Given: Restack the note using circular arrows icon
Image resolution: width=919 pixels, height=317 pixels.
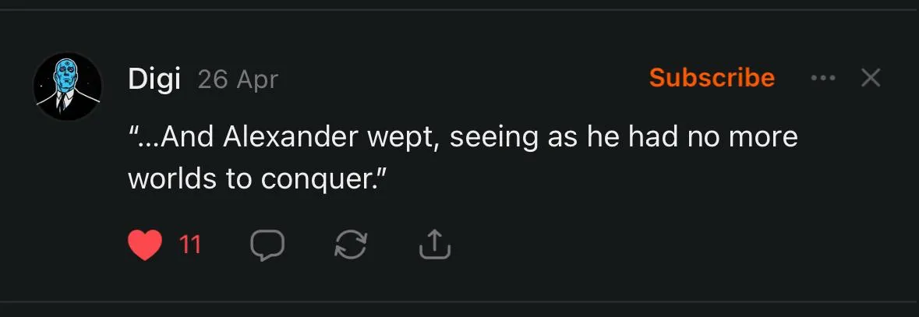Looking at the screenshot, I should point(351,245).
